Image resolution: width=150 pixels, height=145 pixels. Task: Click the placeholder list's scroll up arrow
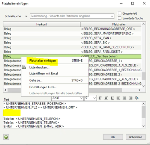click(x=144, y=24)
